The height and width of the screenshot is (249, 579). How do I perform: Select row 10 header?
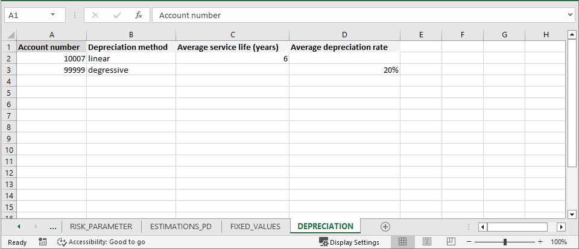pos(9,150)
